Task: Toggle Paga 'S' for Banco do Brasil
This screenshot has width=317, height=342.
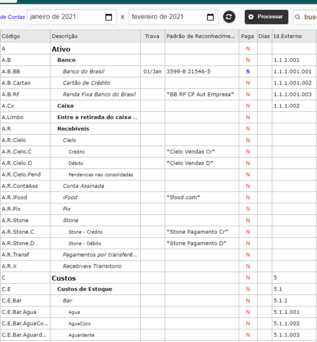Action: tap(248, 71)
